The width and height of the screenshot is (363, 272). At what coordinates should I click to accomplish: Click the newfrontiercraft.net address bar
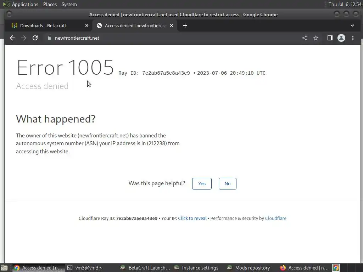[171, 38]
